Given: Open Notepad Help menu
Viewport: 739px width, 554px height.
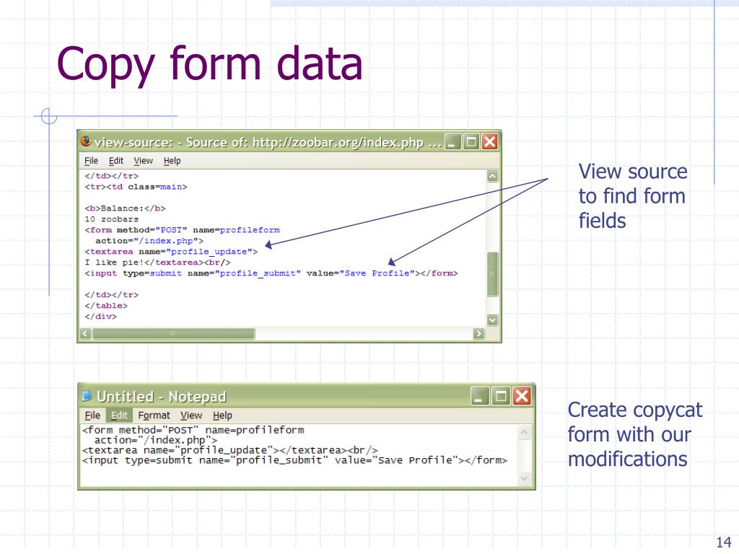Looking at the screenshot, I should pos(222,415).
